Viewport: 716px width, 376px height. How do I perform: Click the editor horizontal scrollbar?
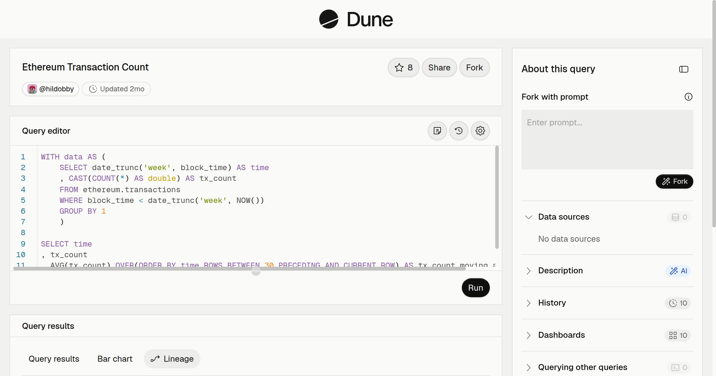coord(240,269)
